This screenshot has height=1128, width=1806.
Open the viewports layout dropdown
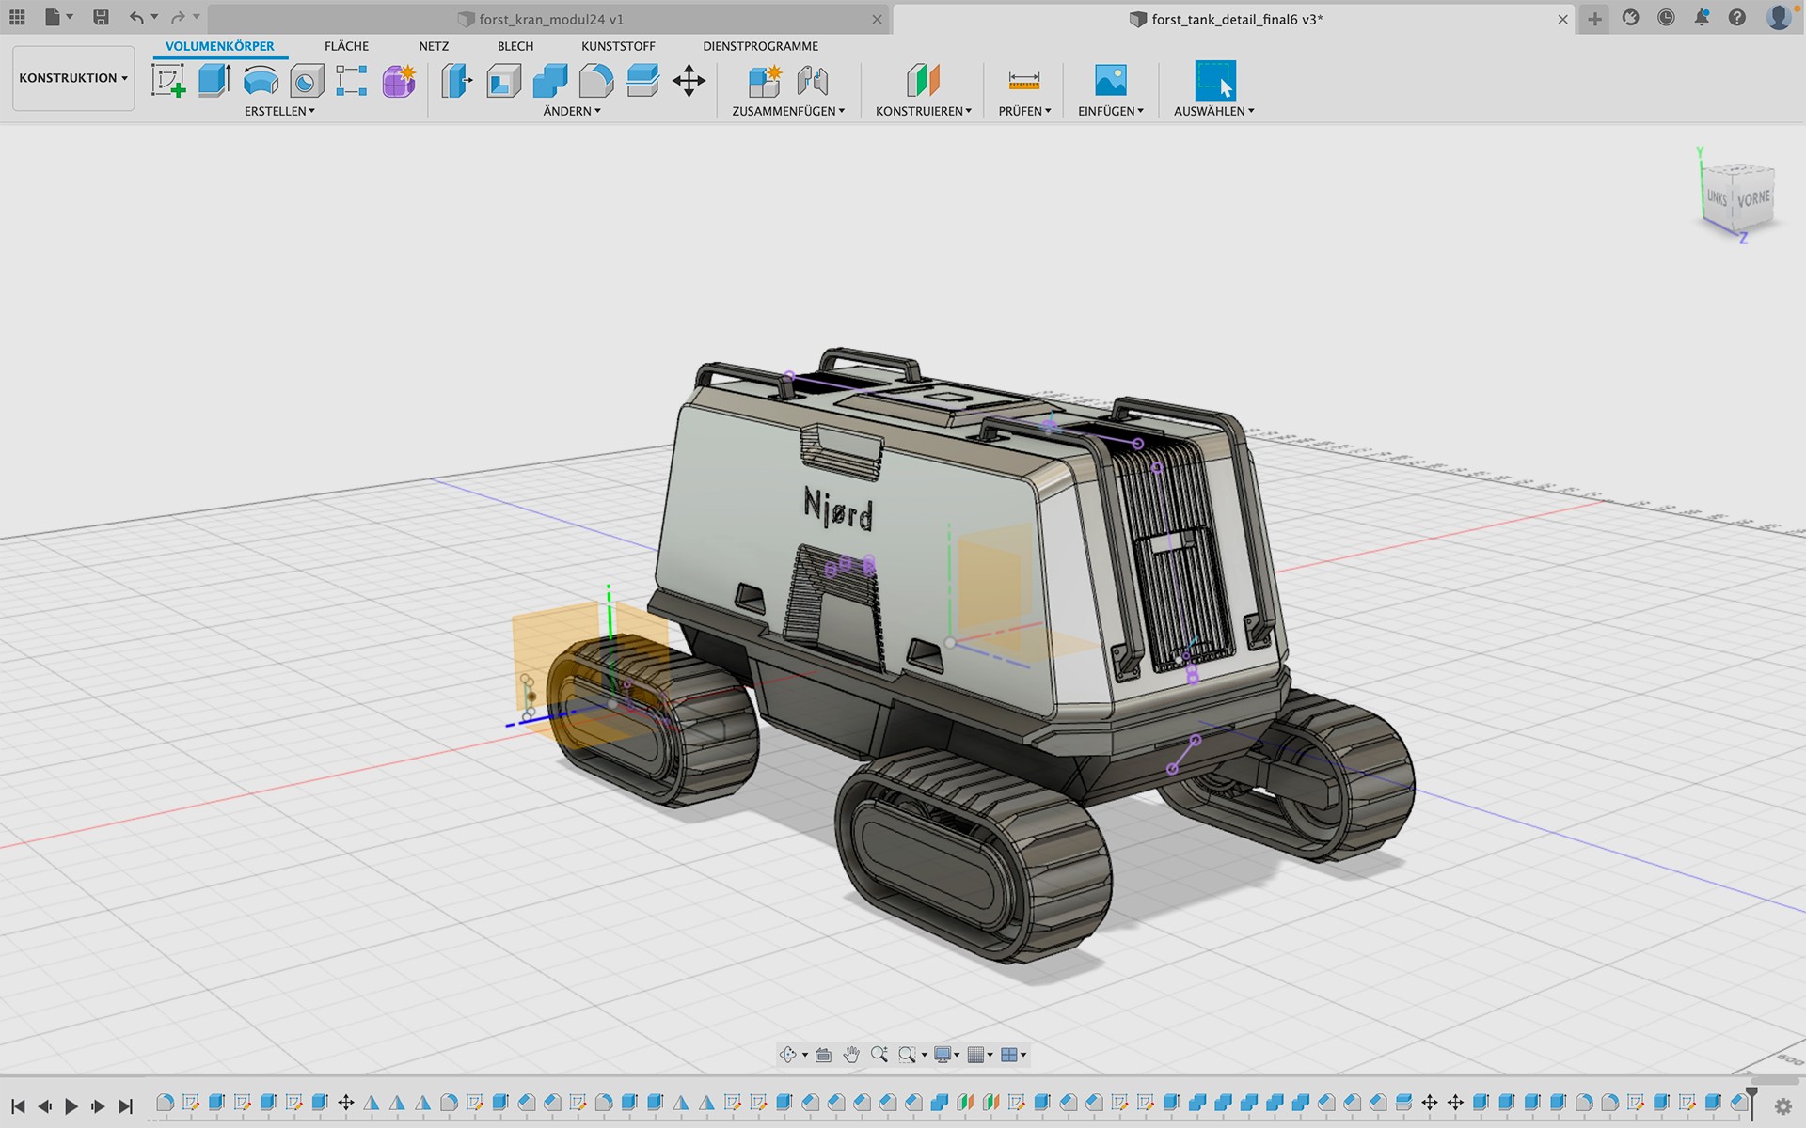(x=1013, y=1055)
